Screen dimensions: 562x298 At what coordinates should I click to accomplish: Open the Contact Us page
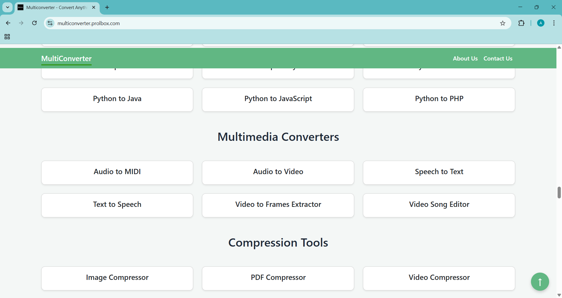pos(498,58)
